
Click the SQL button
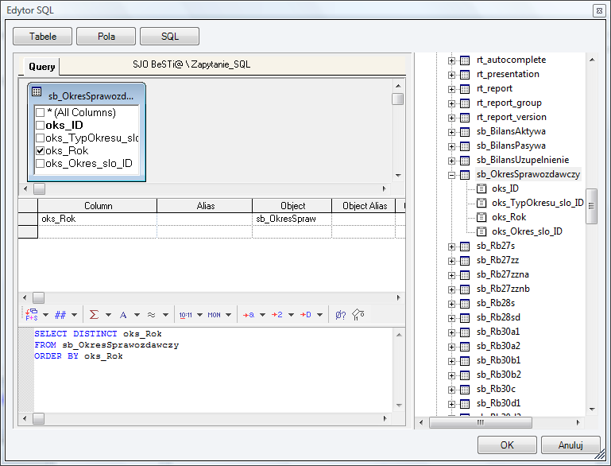(x=169, y=37)
